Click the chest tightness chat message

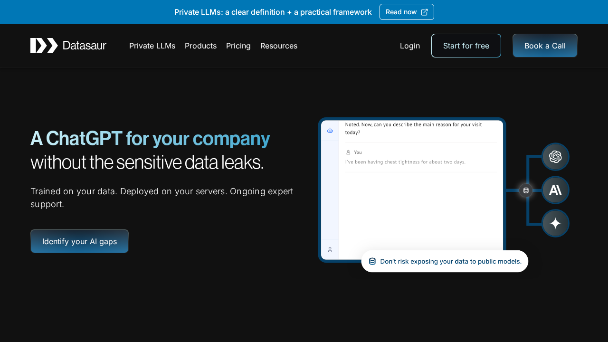point(405,161)
